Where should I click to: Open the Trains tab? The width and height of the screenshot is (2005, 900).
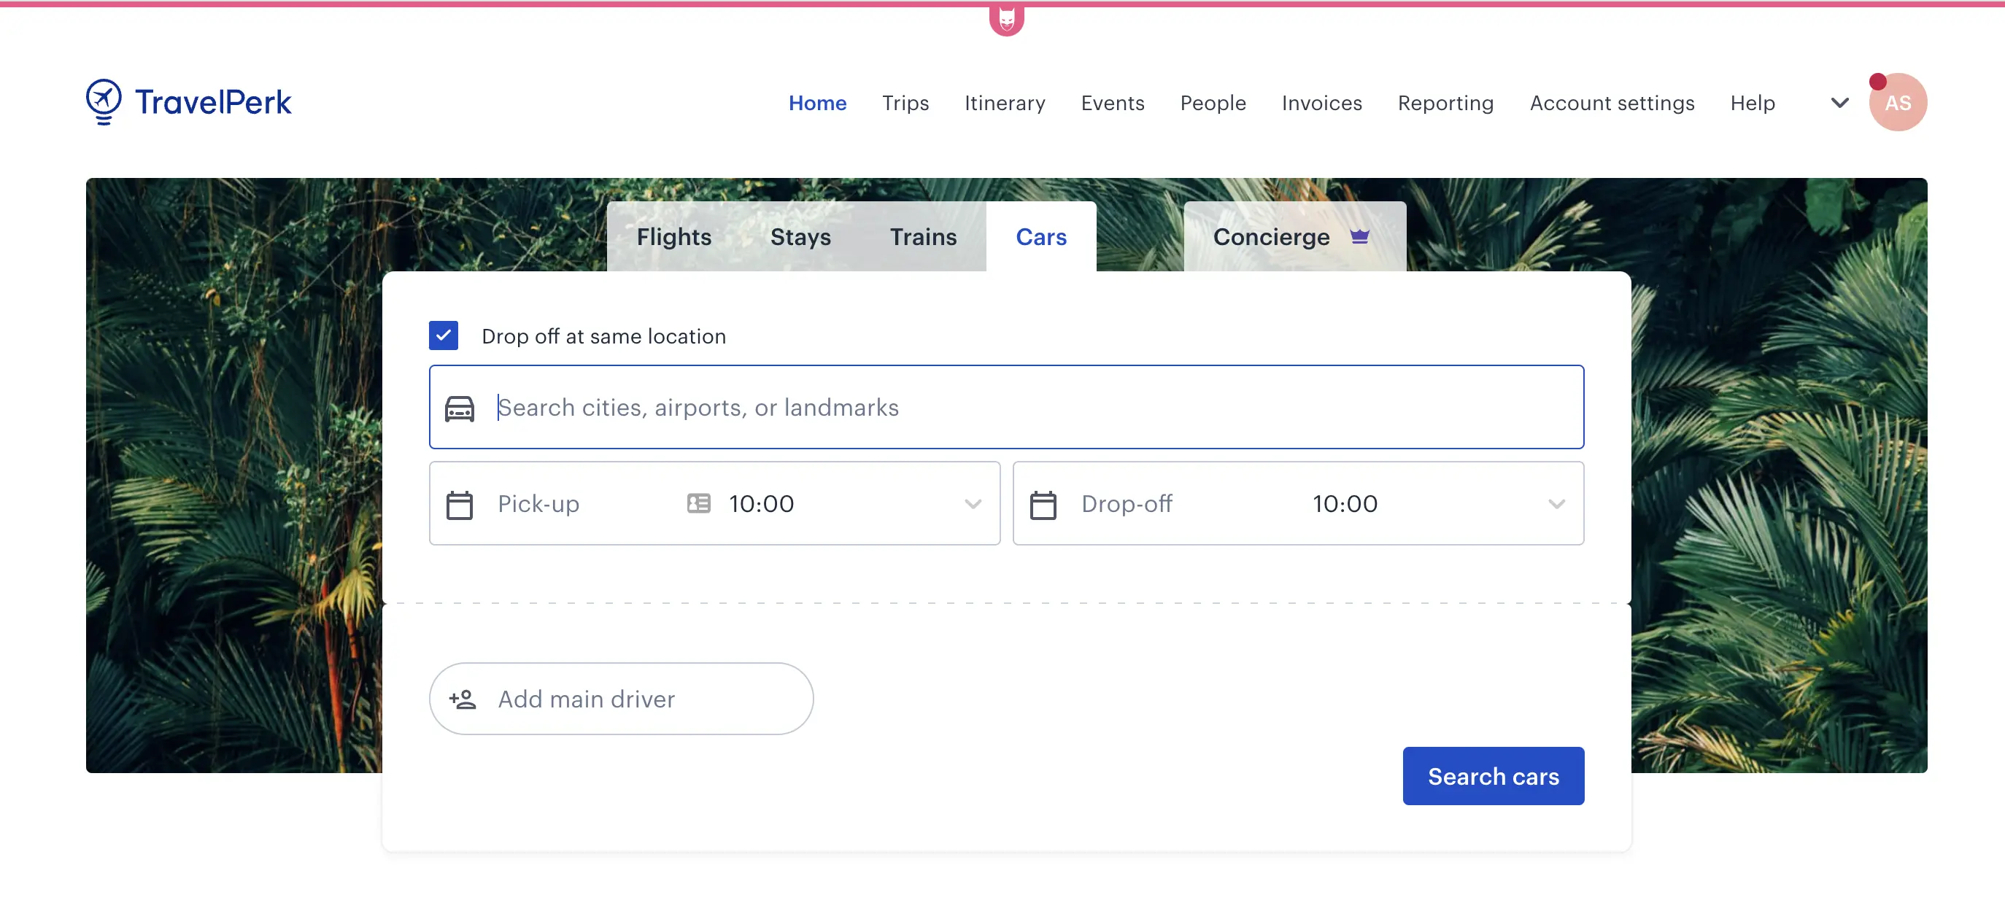[922, 236]
